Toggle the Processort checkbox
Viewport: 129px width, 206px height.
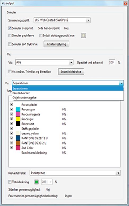tap(12, 123)
